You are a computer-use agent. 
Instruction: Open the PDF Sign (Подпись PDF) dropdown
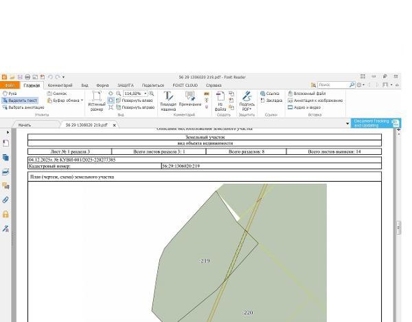point(247,101)
